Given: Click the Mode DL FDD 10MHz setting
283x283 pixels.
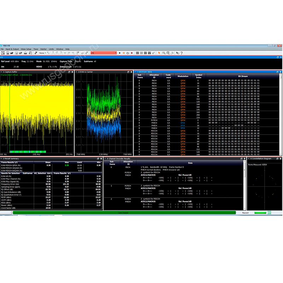Looking at the screenshot, I should coord(47,61).
